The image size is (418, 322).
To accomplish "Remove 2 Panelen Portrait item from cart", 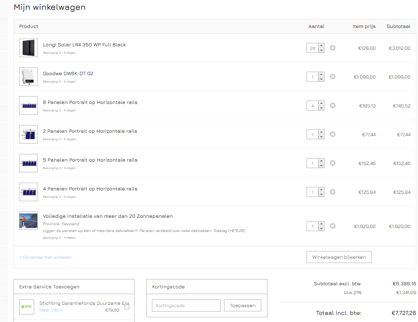I will coord(333,134).
